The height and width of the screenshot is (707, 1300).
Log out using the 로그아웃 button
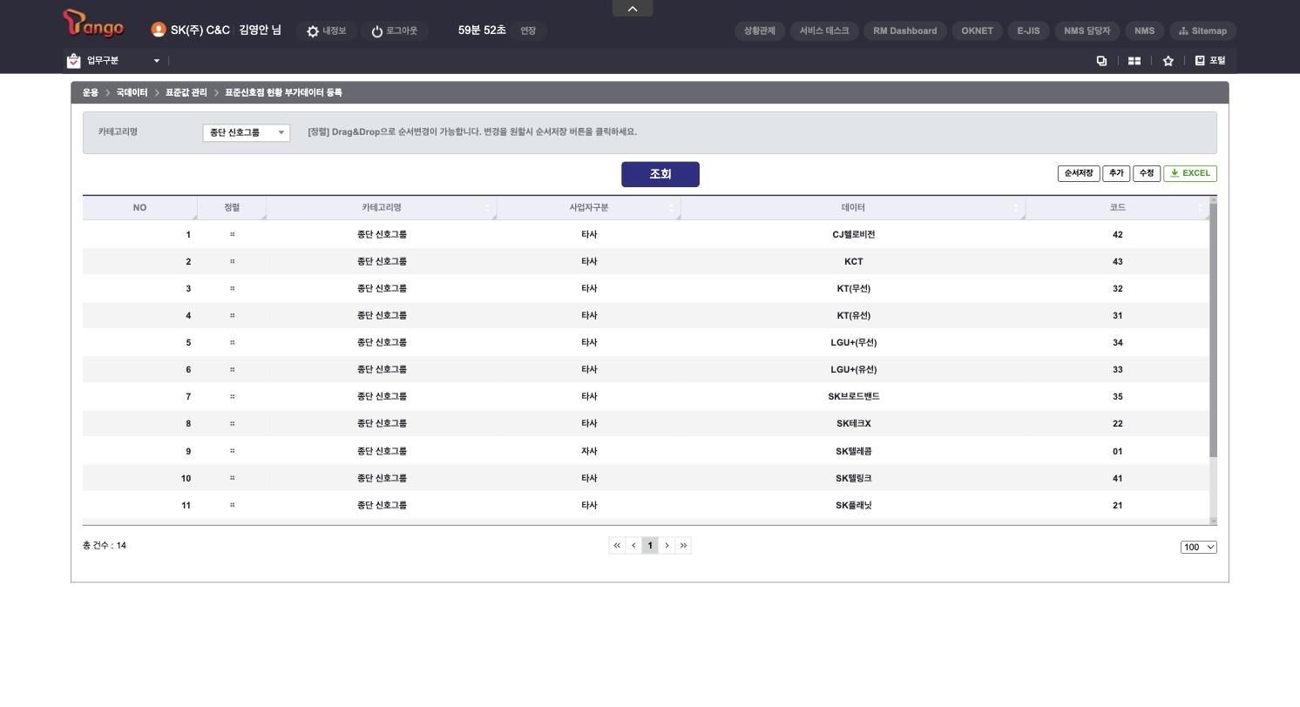click(394, 30)
